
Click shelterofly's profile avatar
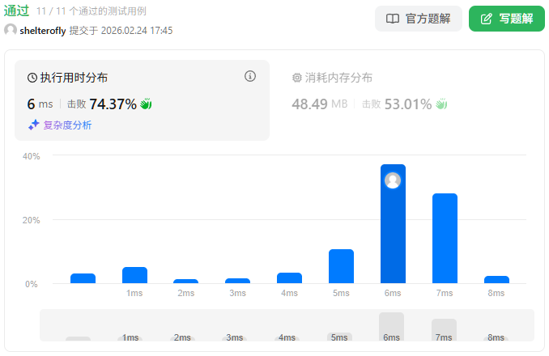point(11,30)
